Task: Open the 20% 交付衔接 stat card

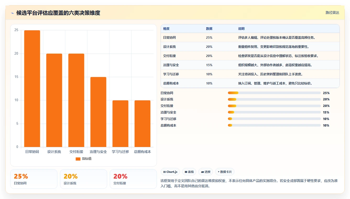Action: 133,179
